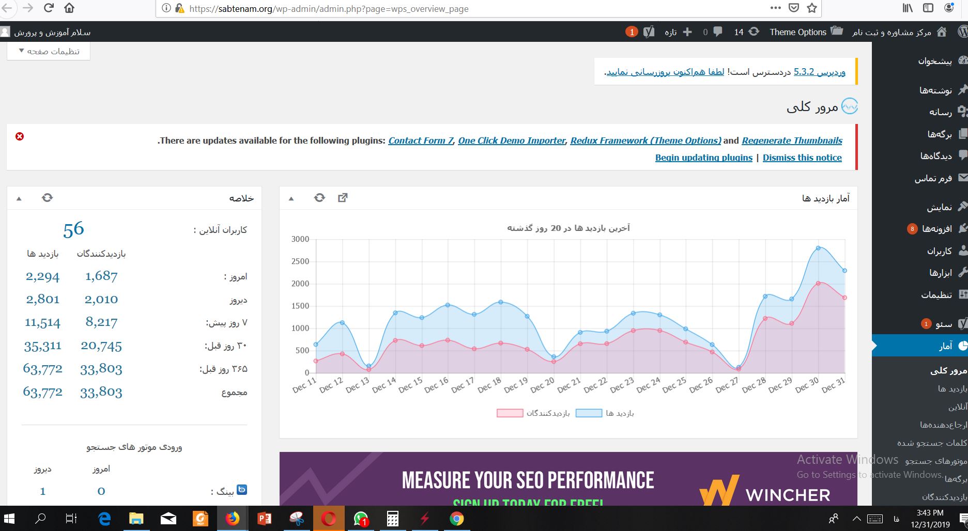This screenshot has height=531, width=968.
Task: Open comments bubble in admin bar
Action: pyautogui.click(x=713, y=32)
